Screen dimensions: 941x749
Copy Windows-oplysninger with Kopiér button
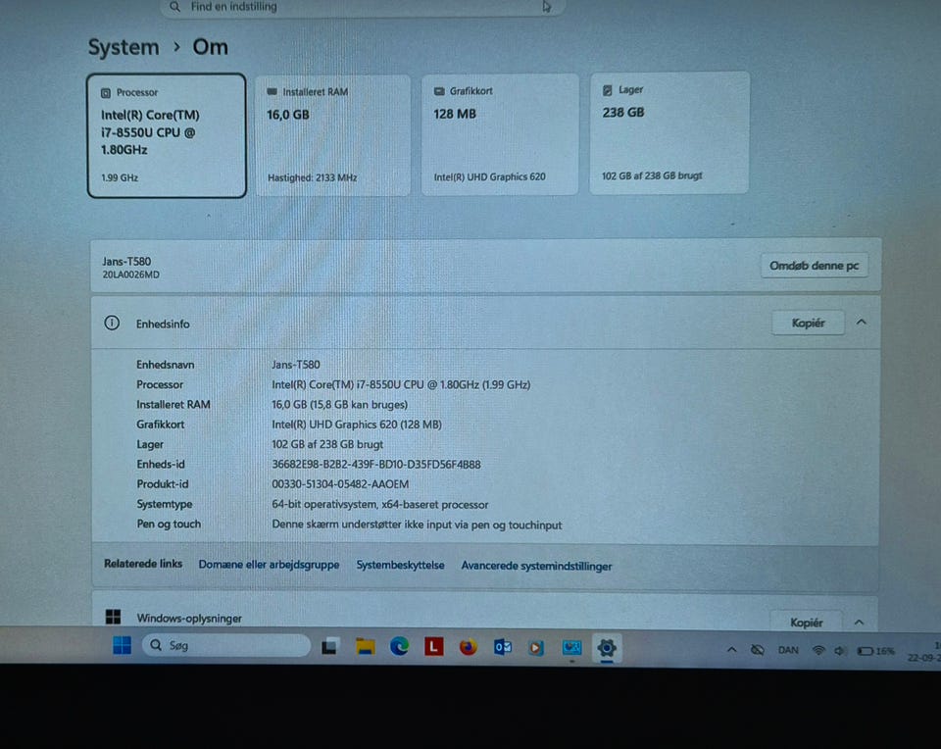point(806,623)
